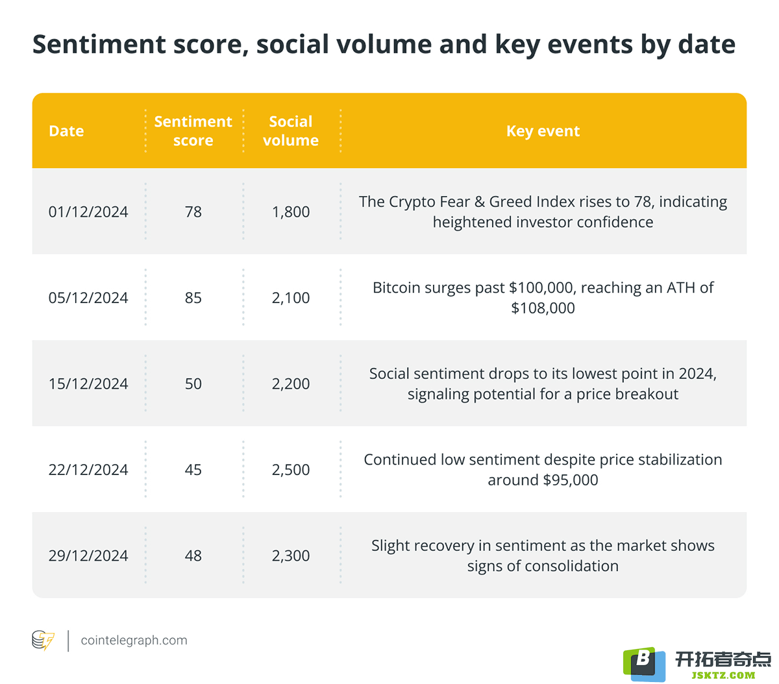Click sentiment score value 50

193,384
